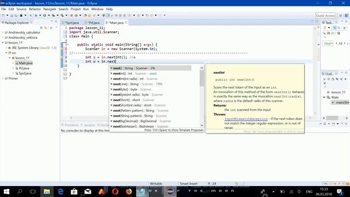Click the New Java Package icon
The width and height of the screenshot is (350, 197).
(72, 15)
